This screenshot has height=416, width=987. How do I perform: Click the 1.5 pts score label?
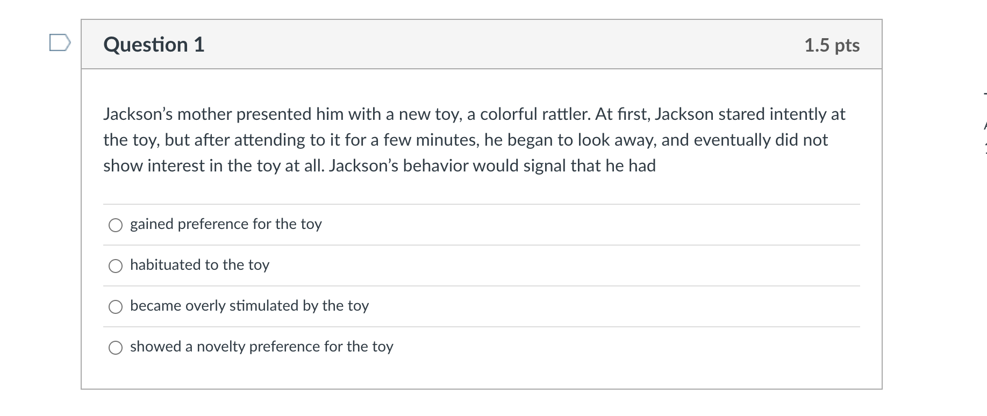(832, 45)
